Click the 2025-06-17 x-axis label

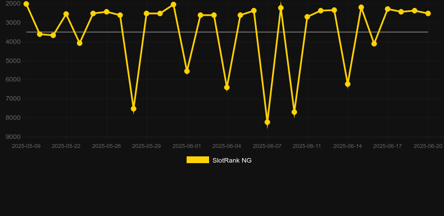click(388, 146)
